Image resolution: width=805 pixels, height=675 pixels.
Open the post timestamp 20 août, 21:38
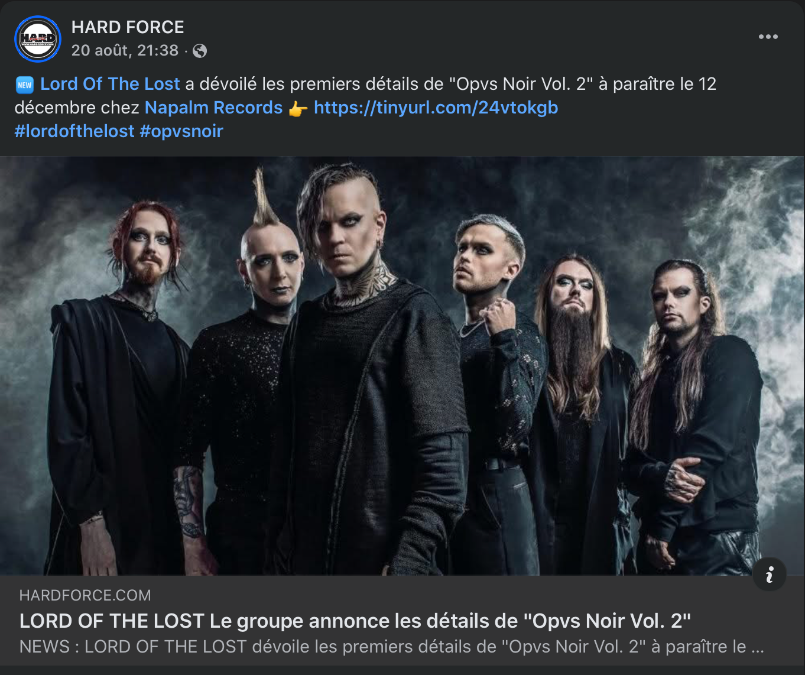(125, 51)
